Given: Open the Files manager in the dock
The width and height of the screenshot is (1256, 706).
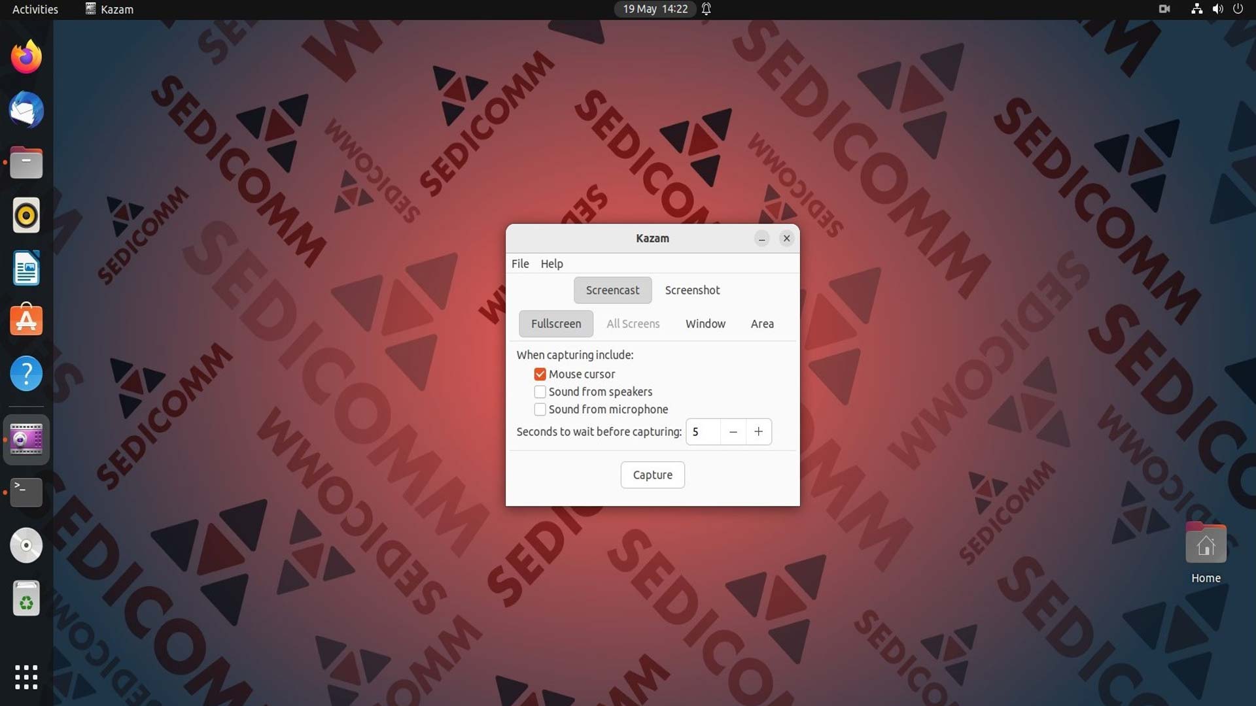Looking at the screenshot, I should tap(26, 163).
